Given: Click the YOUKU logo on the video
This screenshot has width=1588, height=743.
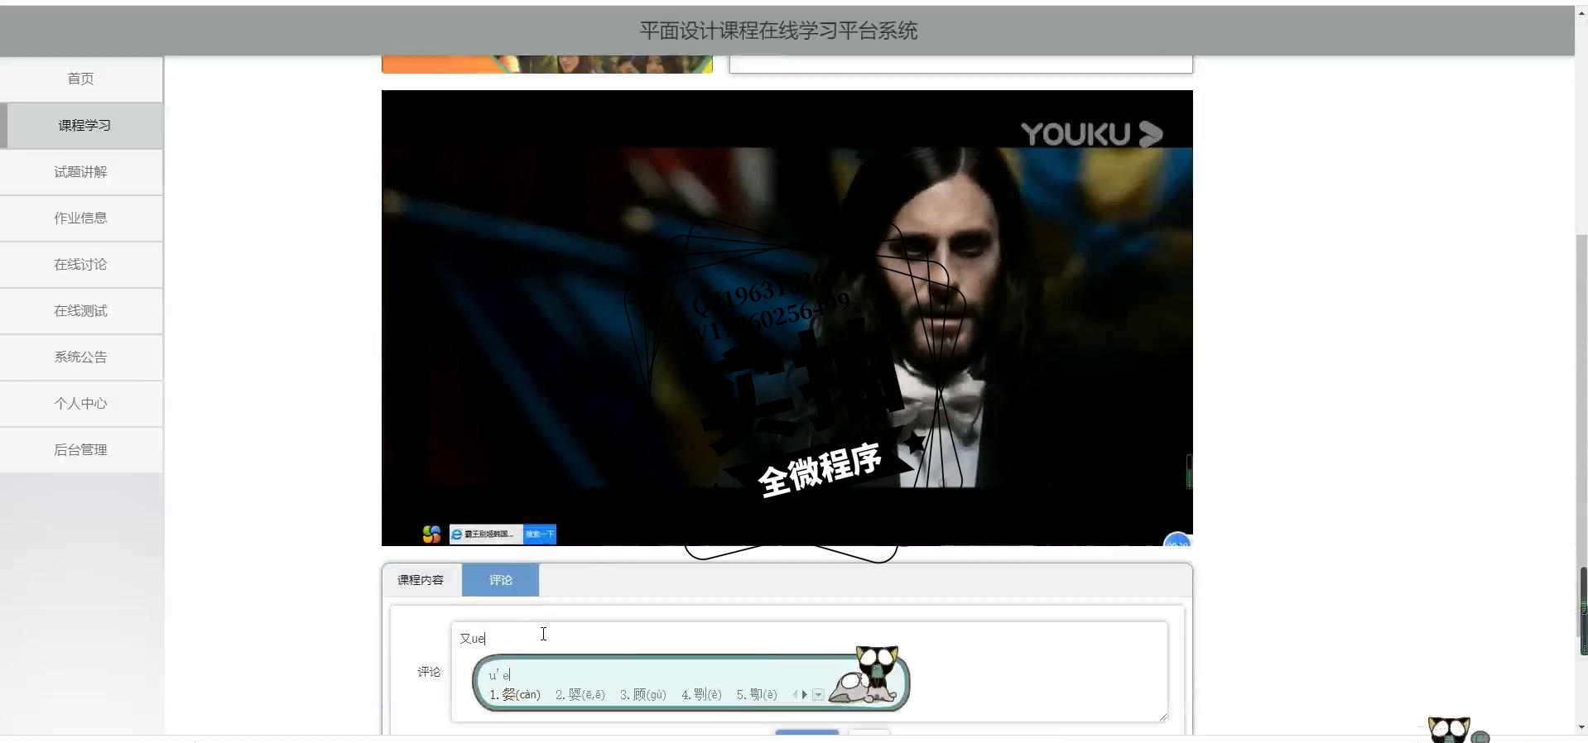Looking at the screenshot, I should pos(1091,134).
